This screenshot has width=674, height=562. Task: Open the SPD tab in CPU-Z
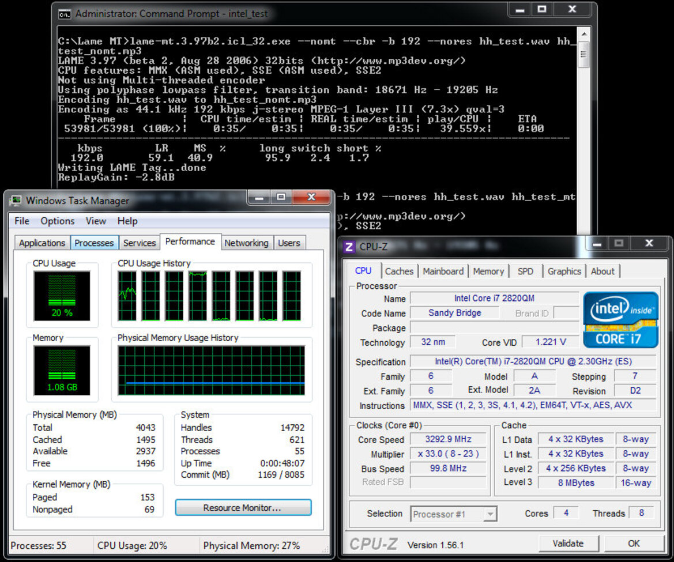pyautogui.click(x=525, y=271)
